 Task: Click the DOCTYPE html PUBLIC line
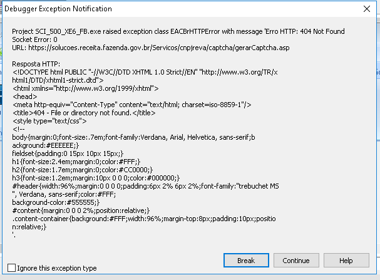(145, 72)
